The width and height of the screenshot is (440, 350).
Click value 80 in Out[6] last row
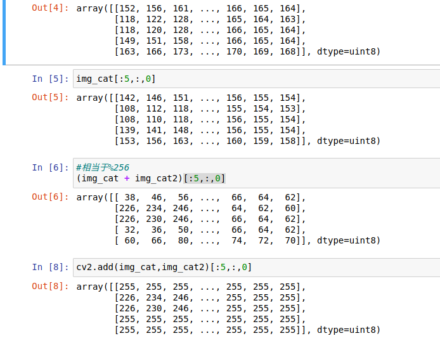coord(183,241)
